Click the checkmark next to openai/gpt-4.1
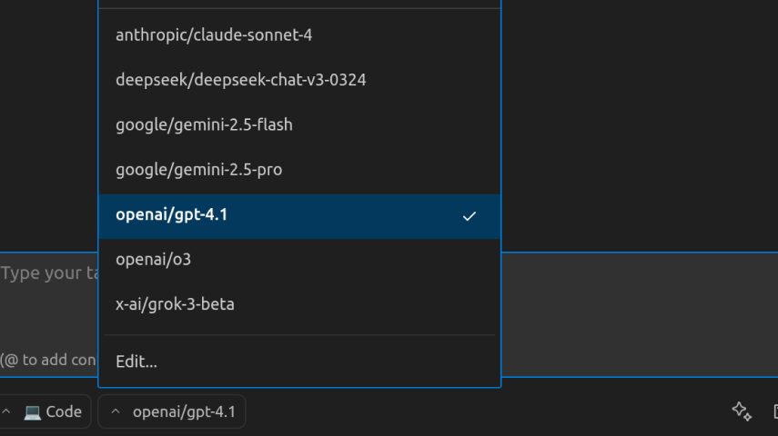 [x=469, y=216]
